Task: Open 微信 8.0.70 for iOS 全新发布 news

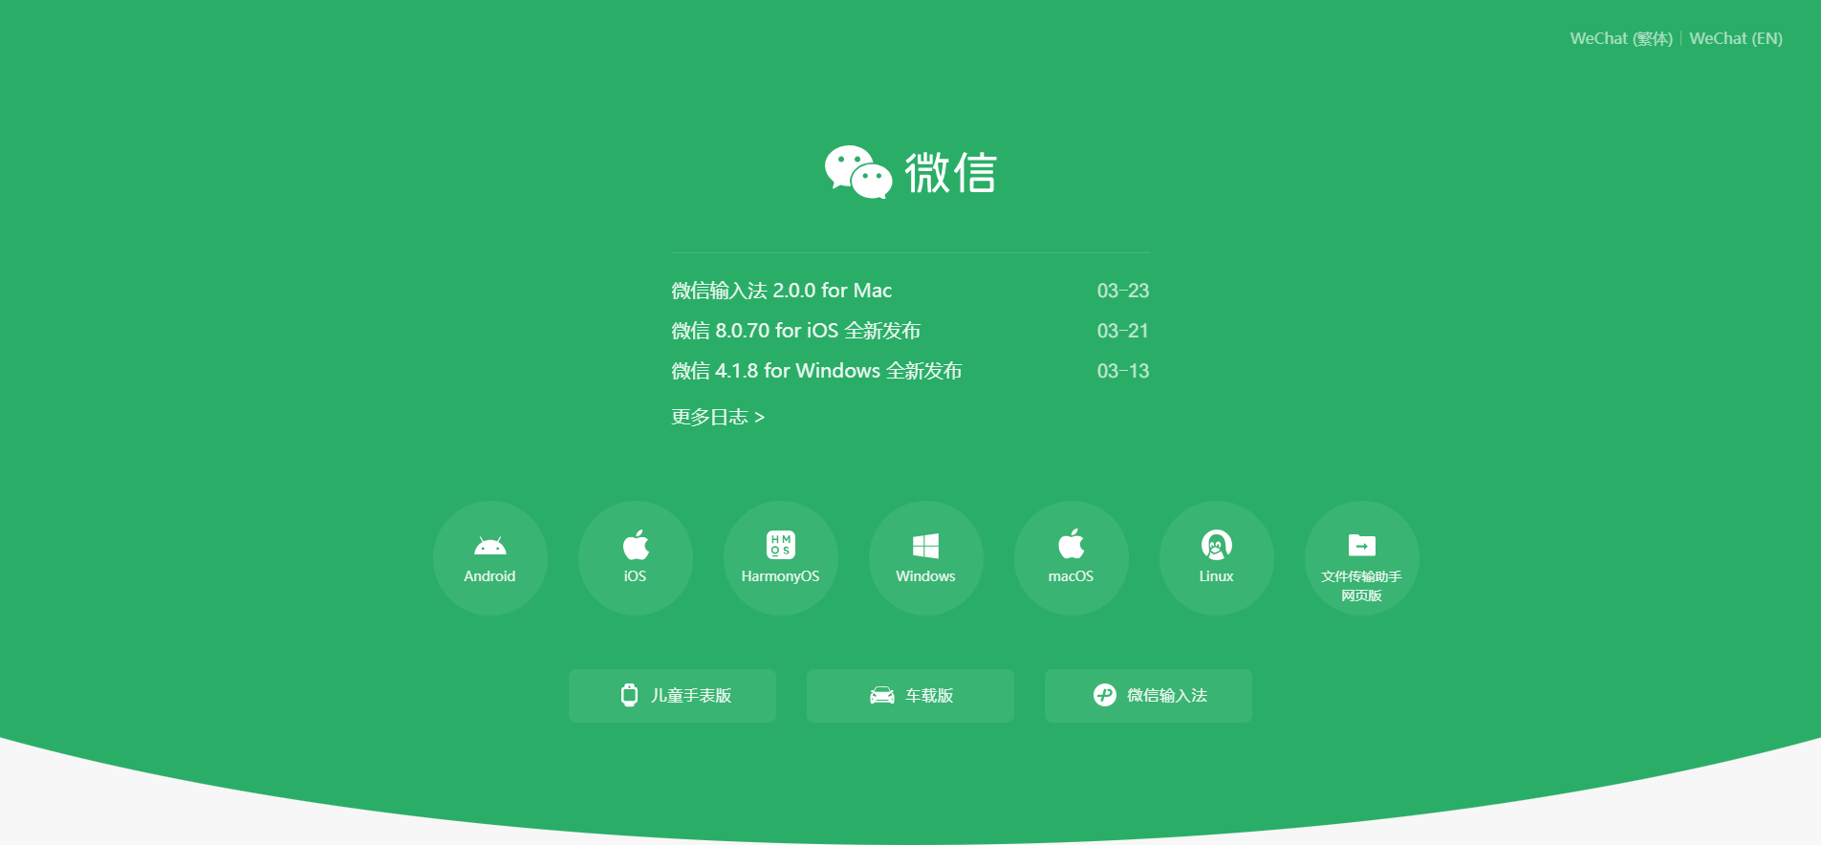Action: [x=796, y=331]
